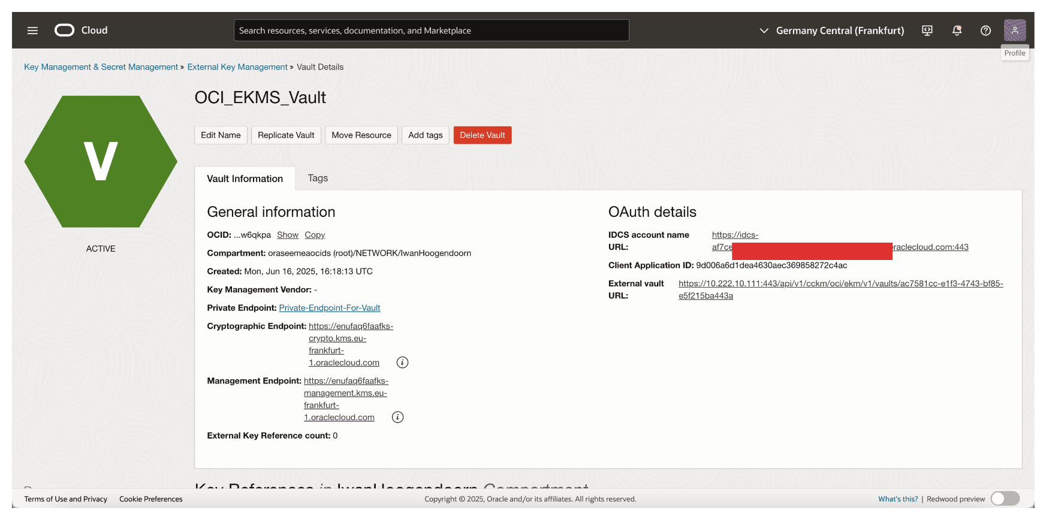Click the External Key Reference count value

(x=335, y=436)
